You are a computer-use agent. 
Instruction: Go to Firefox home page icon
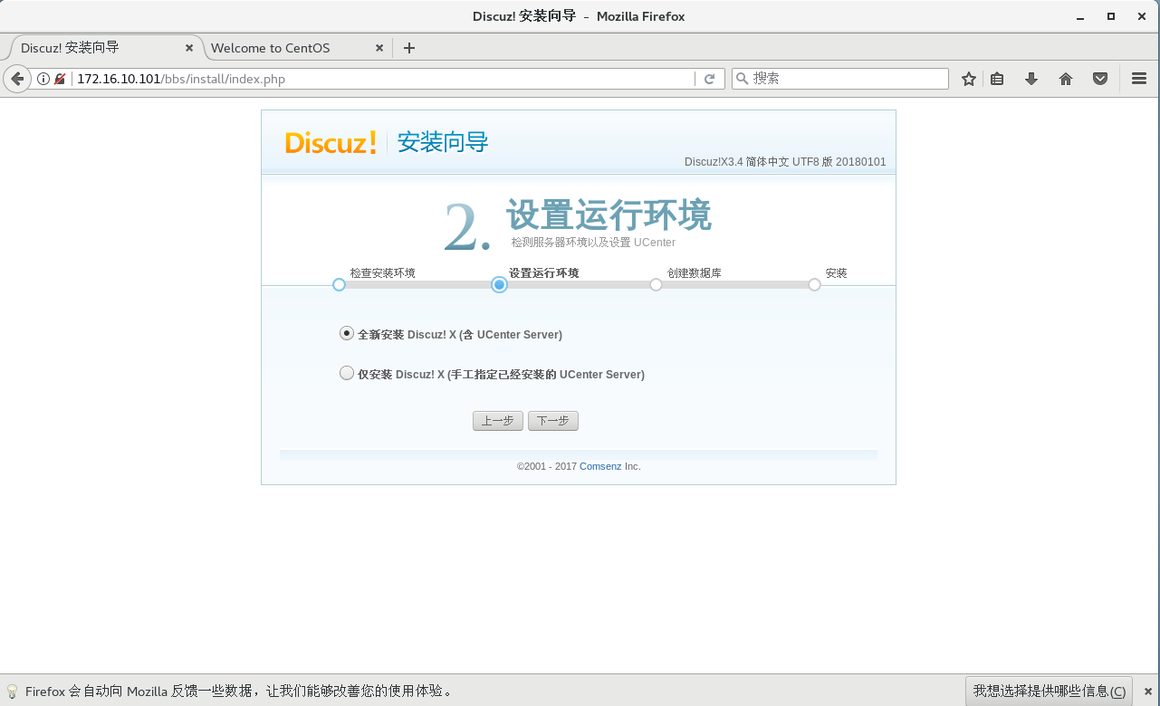pyautogui.click(x=1066, y=79)
